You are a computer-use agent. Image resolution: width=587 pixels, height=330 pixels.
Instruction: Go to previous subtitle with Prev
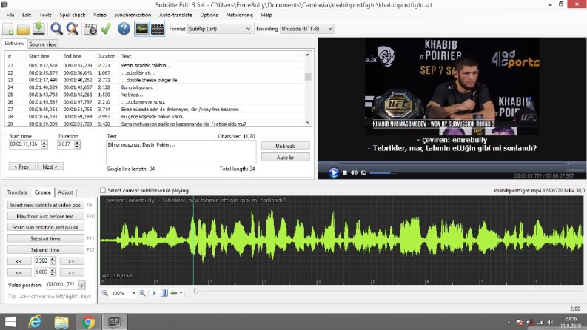pos(21,166)
